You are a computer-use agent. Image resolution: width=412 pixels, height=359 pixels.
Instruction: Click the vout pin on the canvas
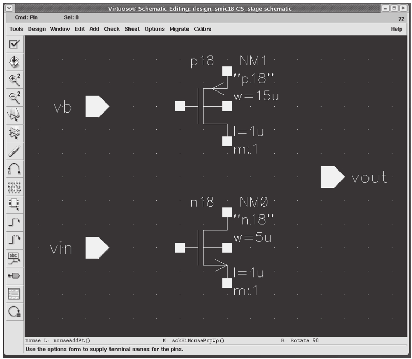[x=332, y=177]
